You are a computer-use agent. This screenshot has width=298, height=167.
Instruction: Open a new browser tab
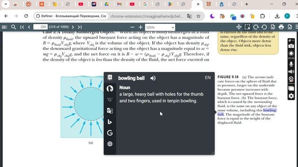(246, 4)
